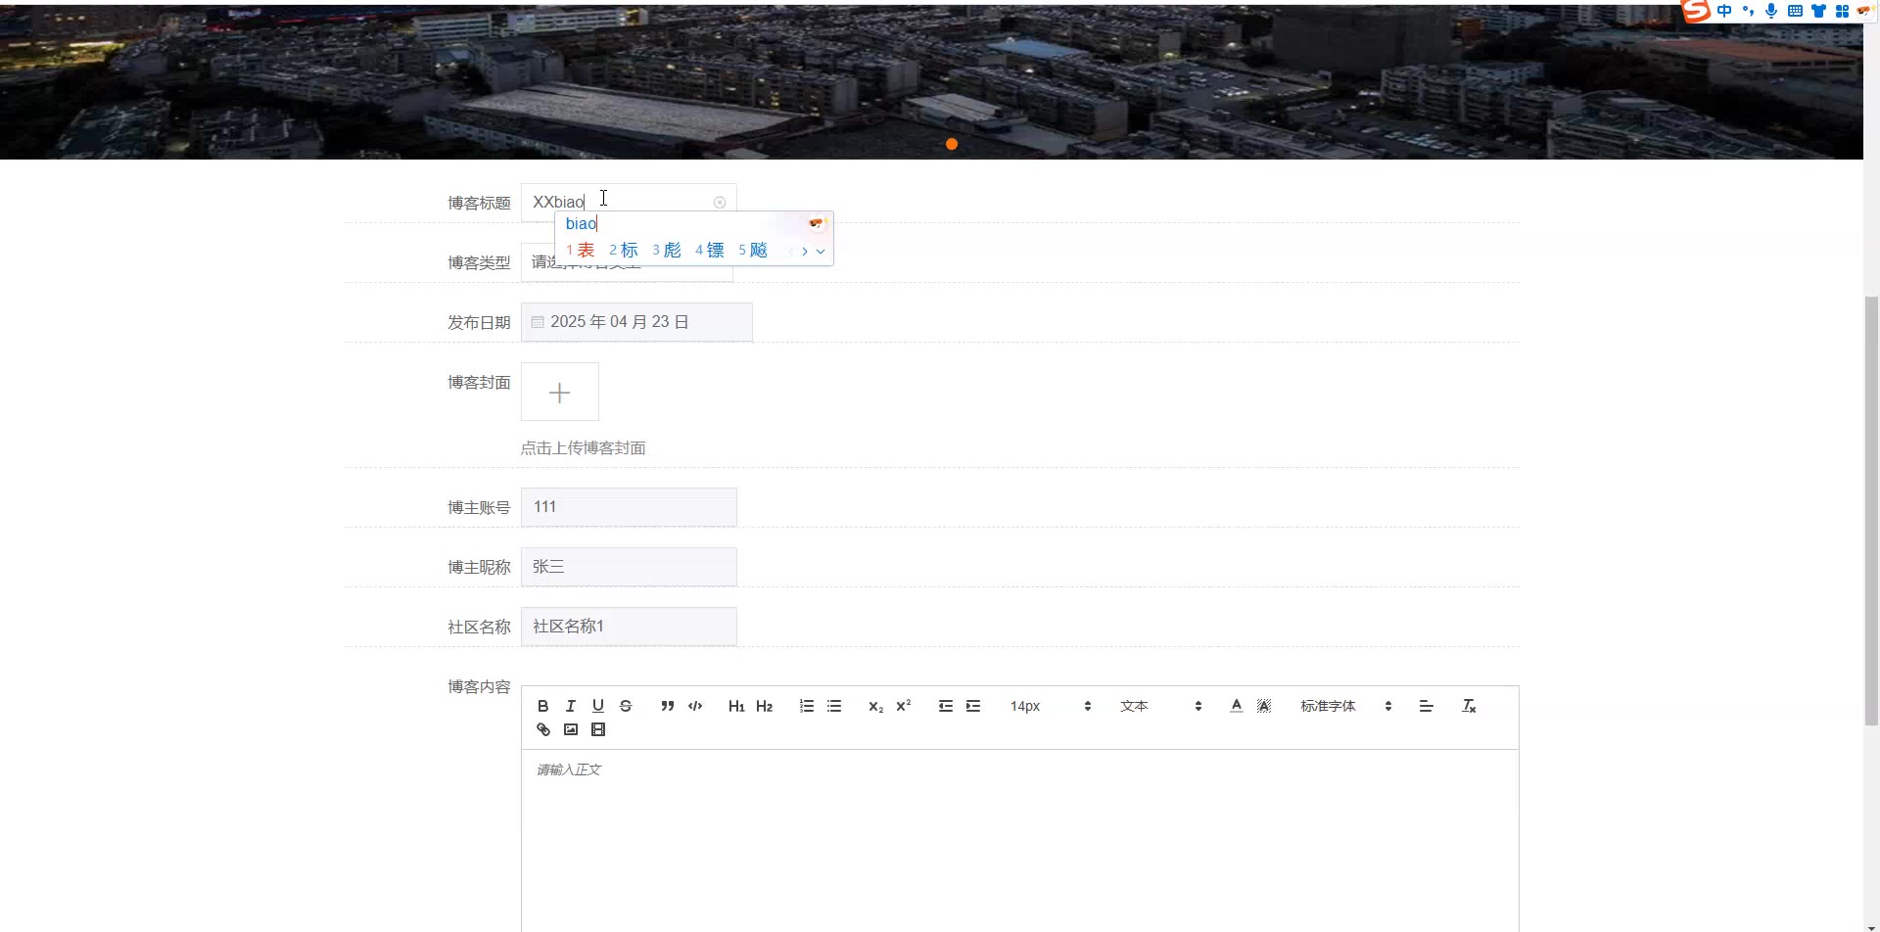
Task: Insert a hyperlink in the editor
Action: click(x=543, y=729)
